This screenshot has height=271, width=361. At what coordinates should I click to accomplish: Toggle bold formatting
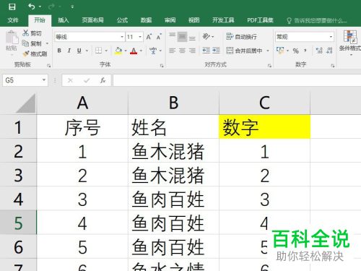(x=59, y=51)
